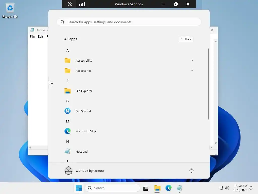Image resolution: width=258 pixels, height=194 pixels.
Task: Click Notepad horizontal scrollbar left arrow
Action: point(30,148)
